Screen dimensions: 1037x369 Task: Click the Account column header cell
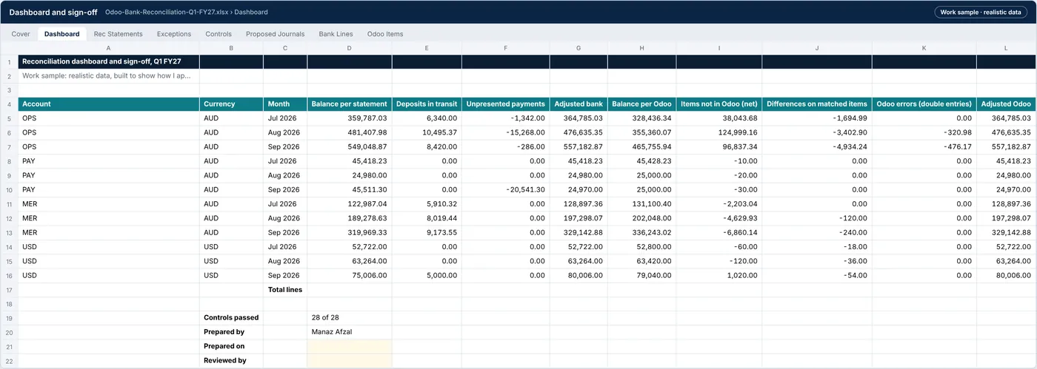(109, 104)
